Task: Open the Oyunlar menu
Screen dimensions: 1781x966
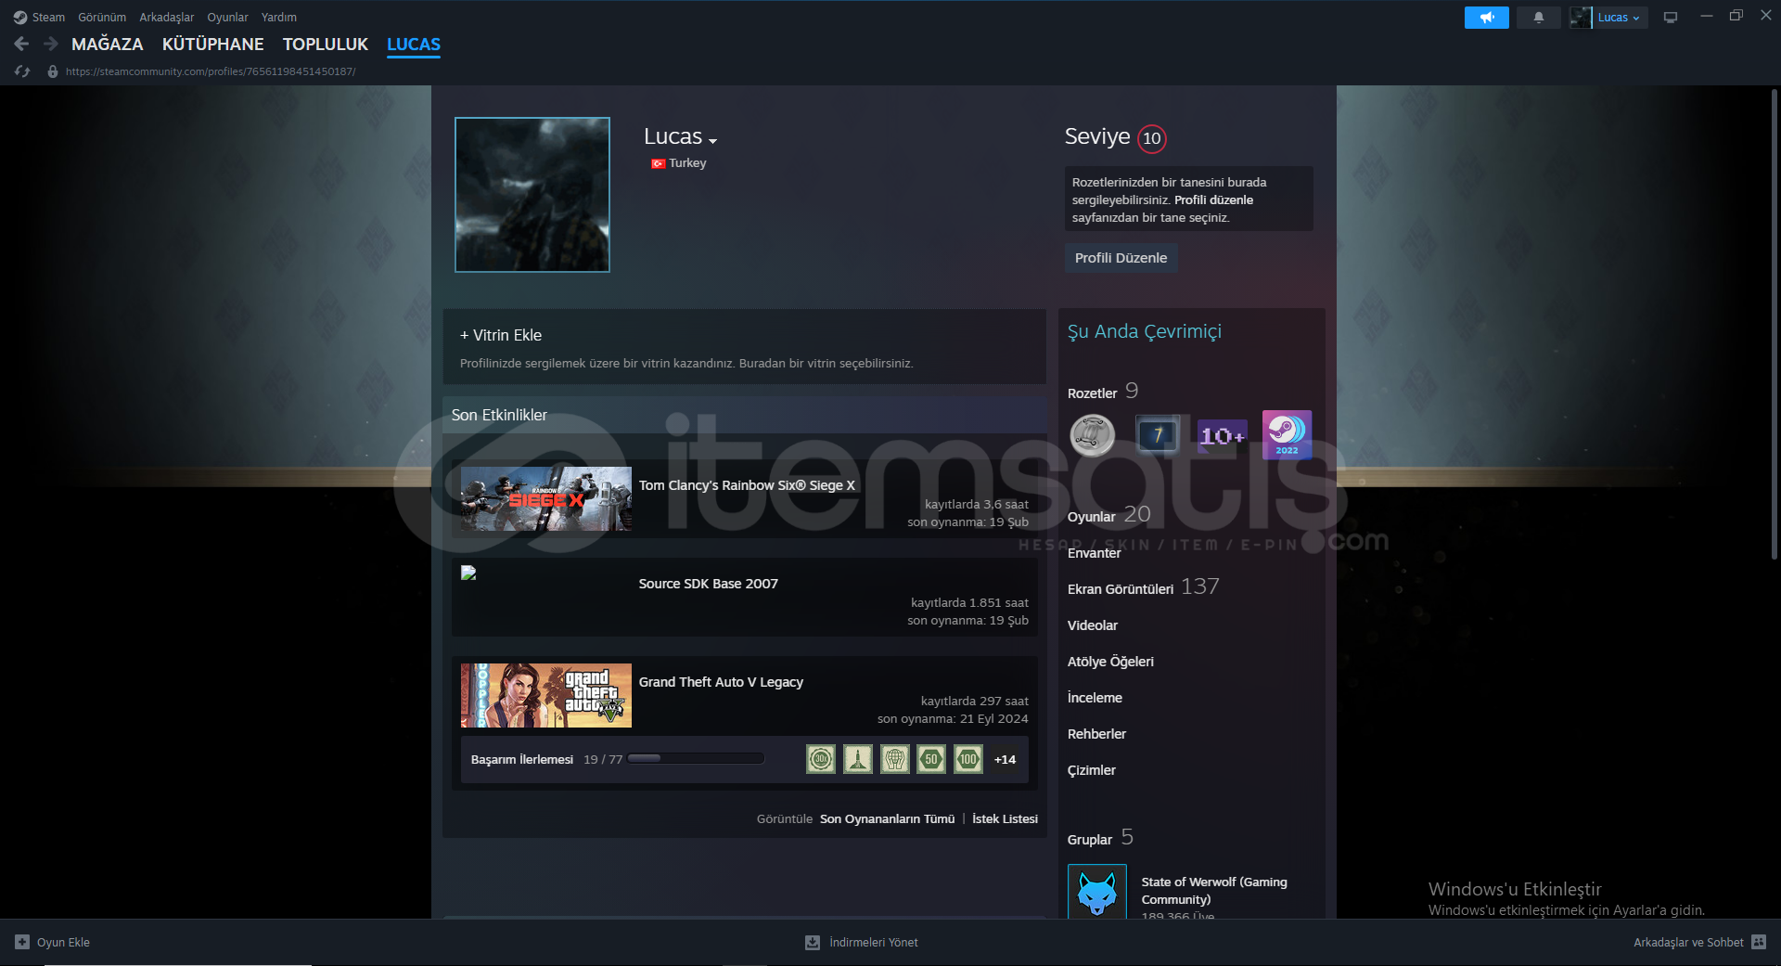Action: [x=227, y=18]
